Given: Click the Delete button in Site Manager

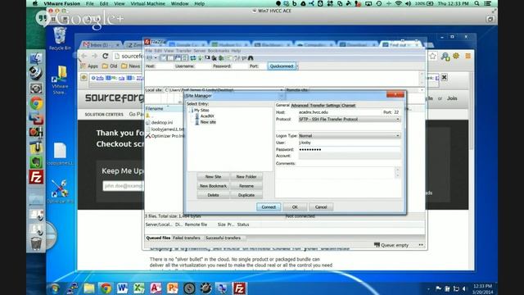Looking at the screenshot, I should pos(213,195).
